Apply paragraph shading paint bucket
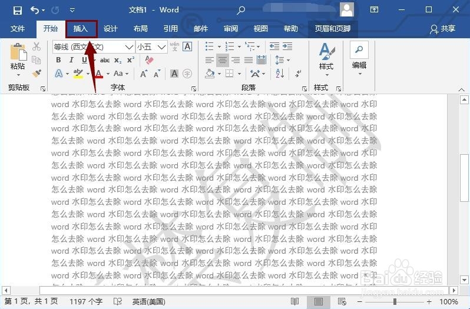 click(210, 74)
